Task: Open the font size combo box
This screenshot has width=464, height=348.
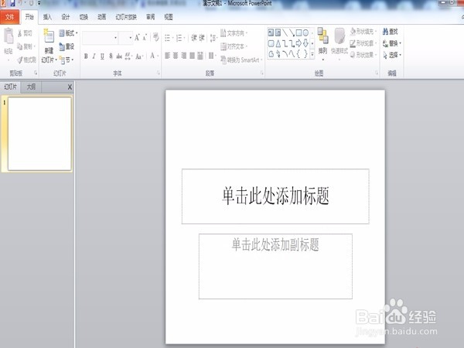Action: coord(125,38)
